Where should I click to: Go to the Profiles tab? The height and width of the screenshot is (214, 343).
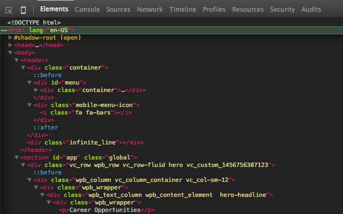pyautogui.click(x=214, y=10)
